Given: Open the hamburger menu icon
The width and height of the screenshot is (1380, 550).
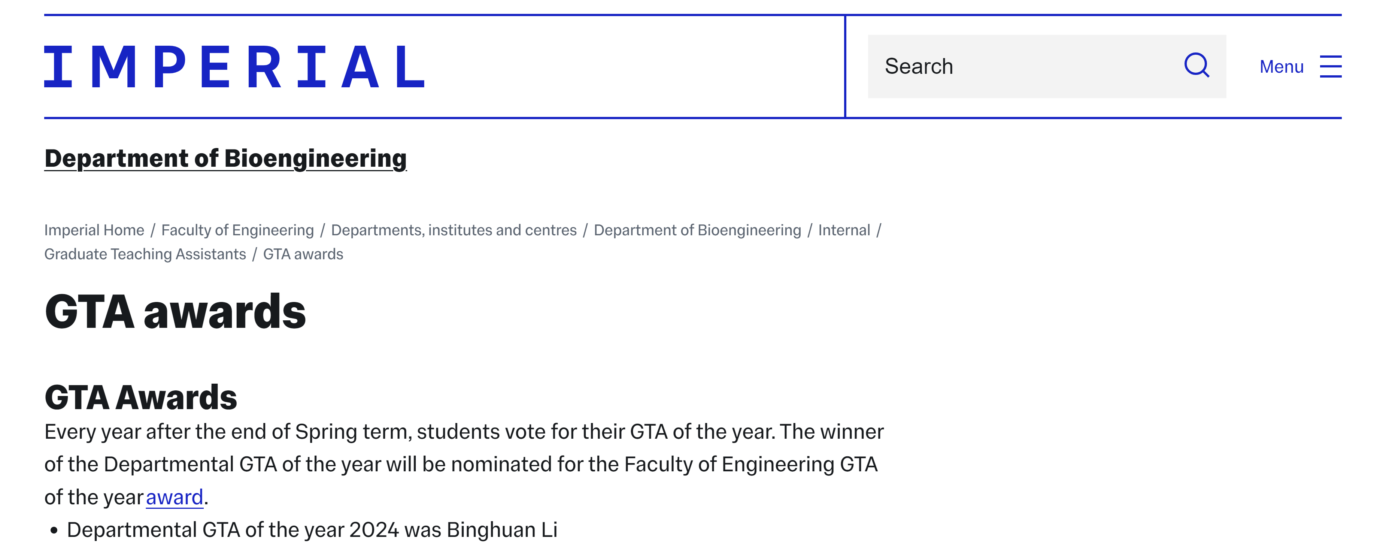Looking at the screenshot, I should pos(1330,66).
